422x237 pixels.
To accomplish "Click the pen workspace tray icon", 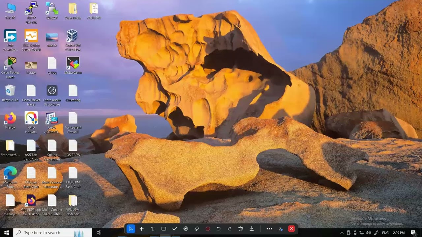I will tap(376, 233).
